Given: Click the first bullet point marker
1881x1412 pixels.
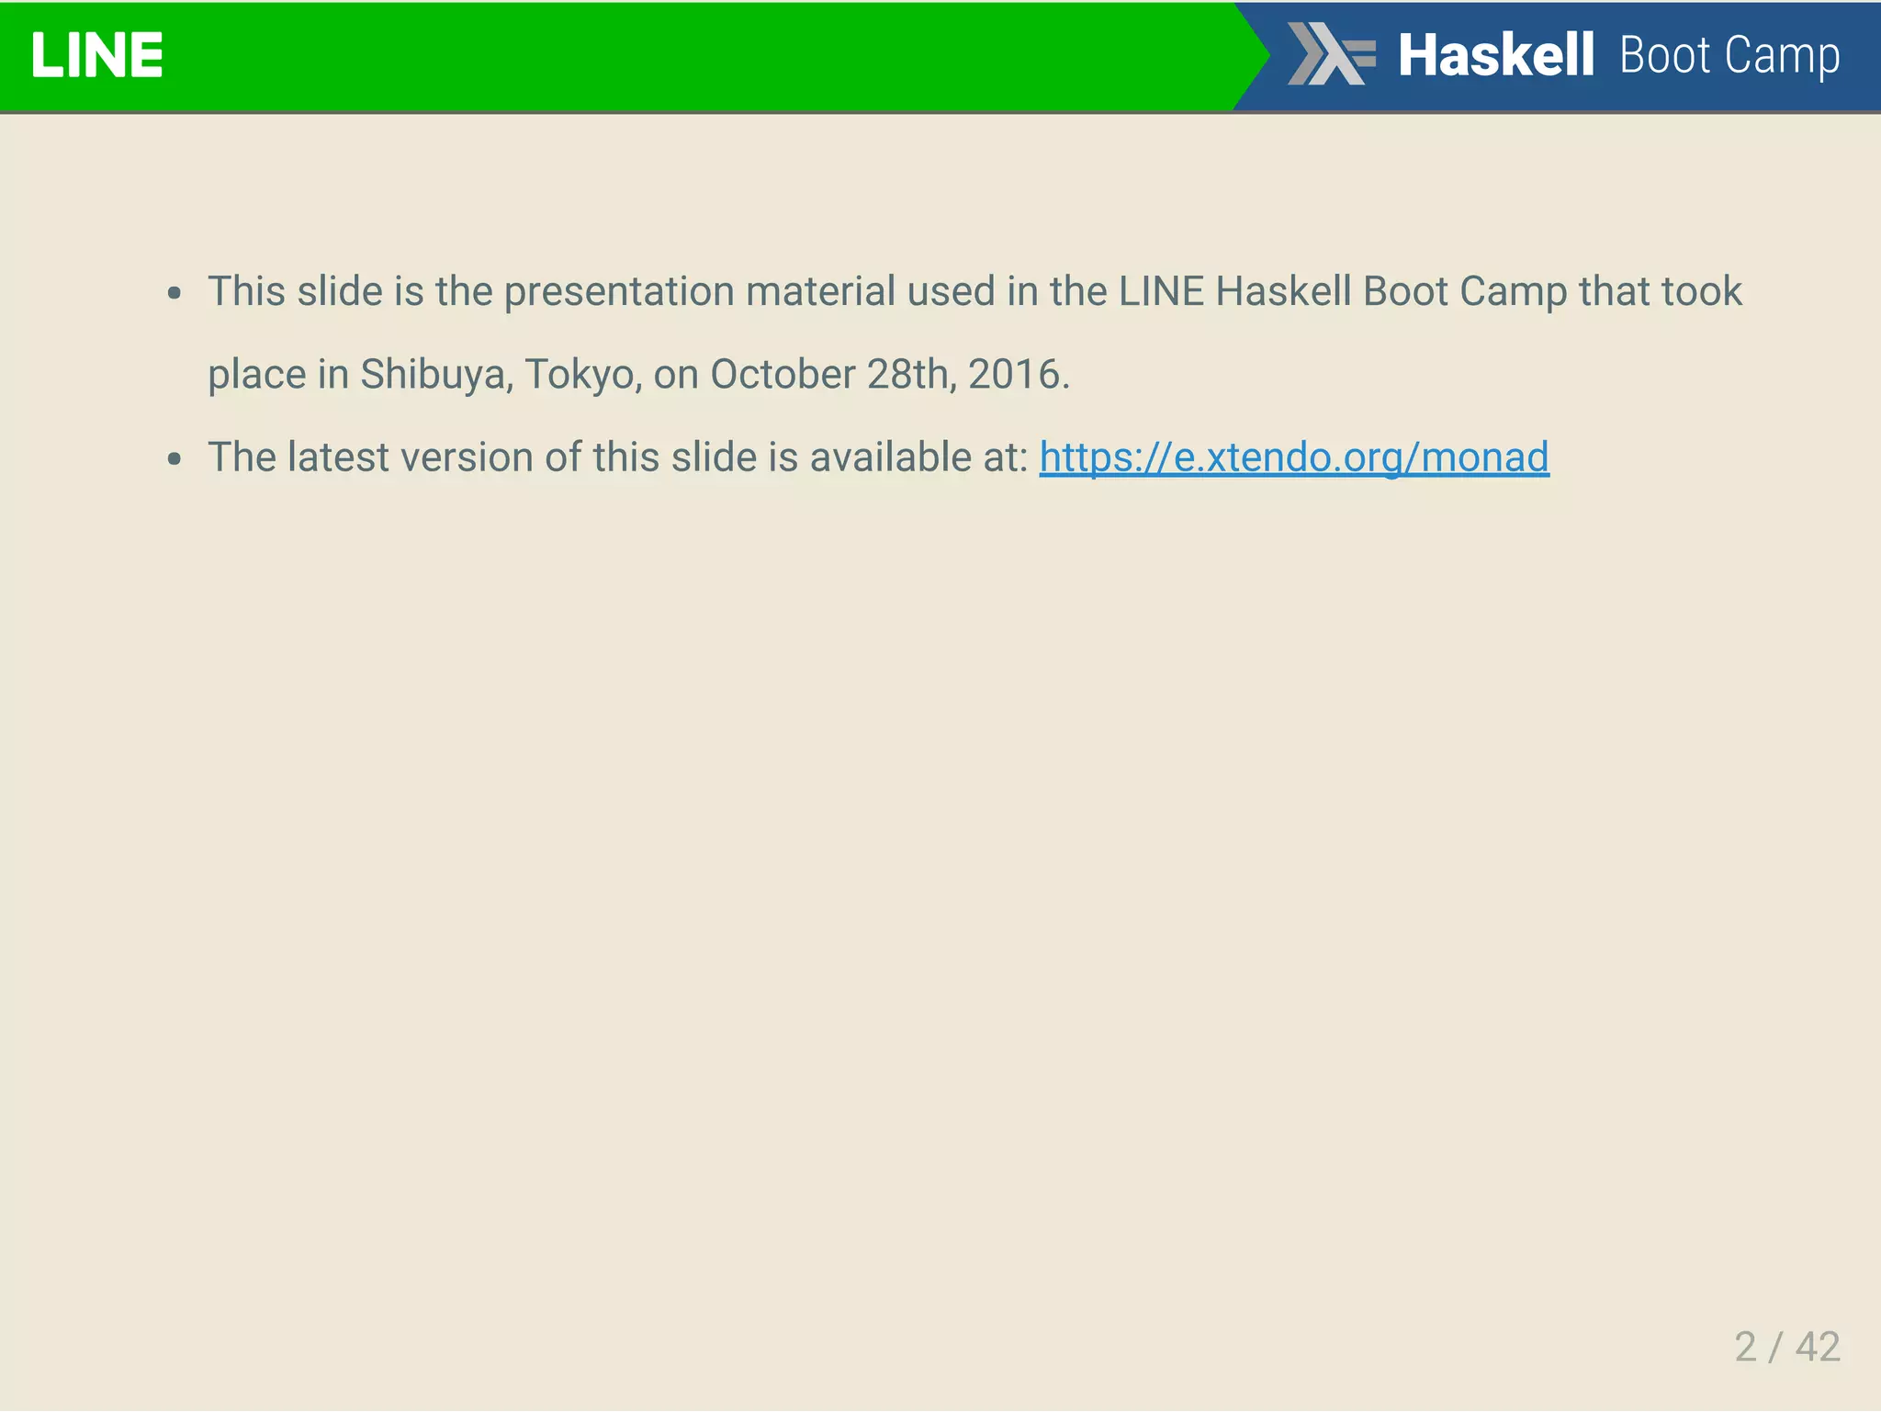Looking at the screenshot, I should click(x=175, y=294).
